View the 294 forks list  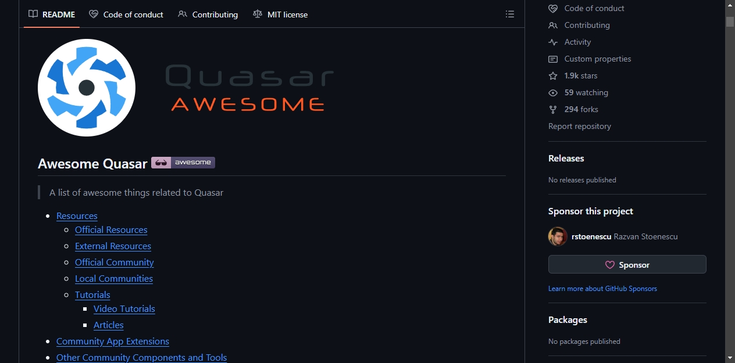581,109
